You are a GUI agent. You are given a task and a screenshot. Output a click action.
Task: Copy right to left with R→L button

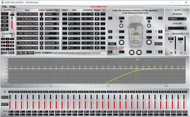[11, 53]
